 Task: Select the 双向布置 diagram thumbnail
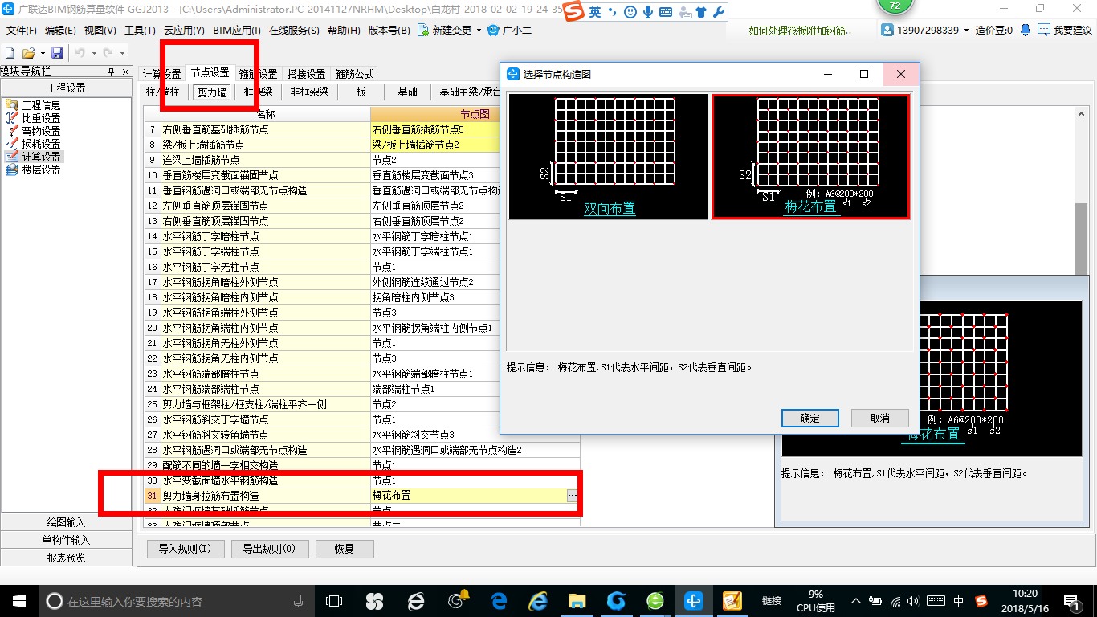click(x=609, y=157)
